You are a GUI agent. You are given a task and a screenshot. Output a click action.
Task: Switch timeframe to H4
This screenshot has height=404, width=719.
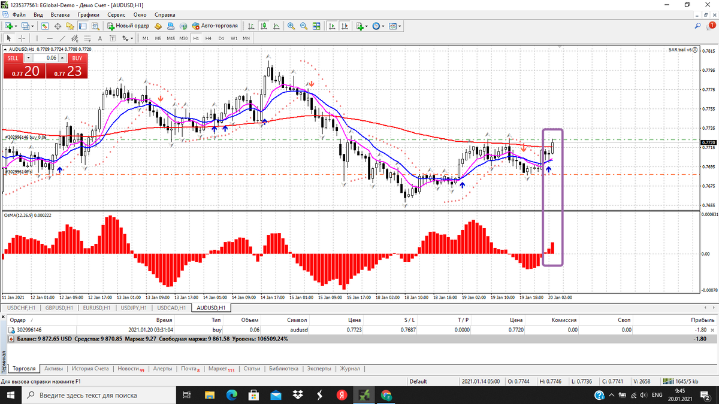(209, 38)
